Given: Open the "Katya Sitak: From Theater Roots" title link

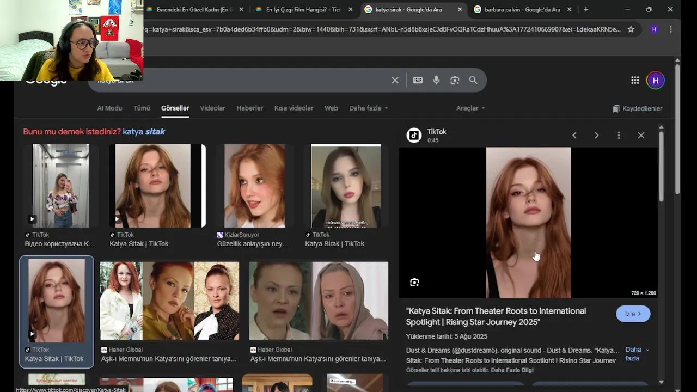Looking at the screenshot, I should [496, 316].
